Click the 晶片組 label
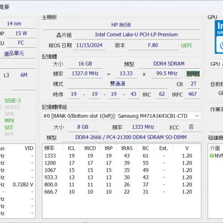The width and height of the screenshot is (223, 223). (64, 35)
